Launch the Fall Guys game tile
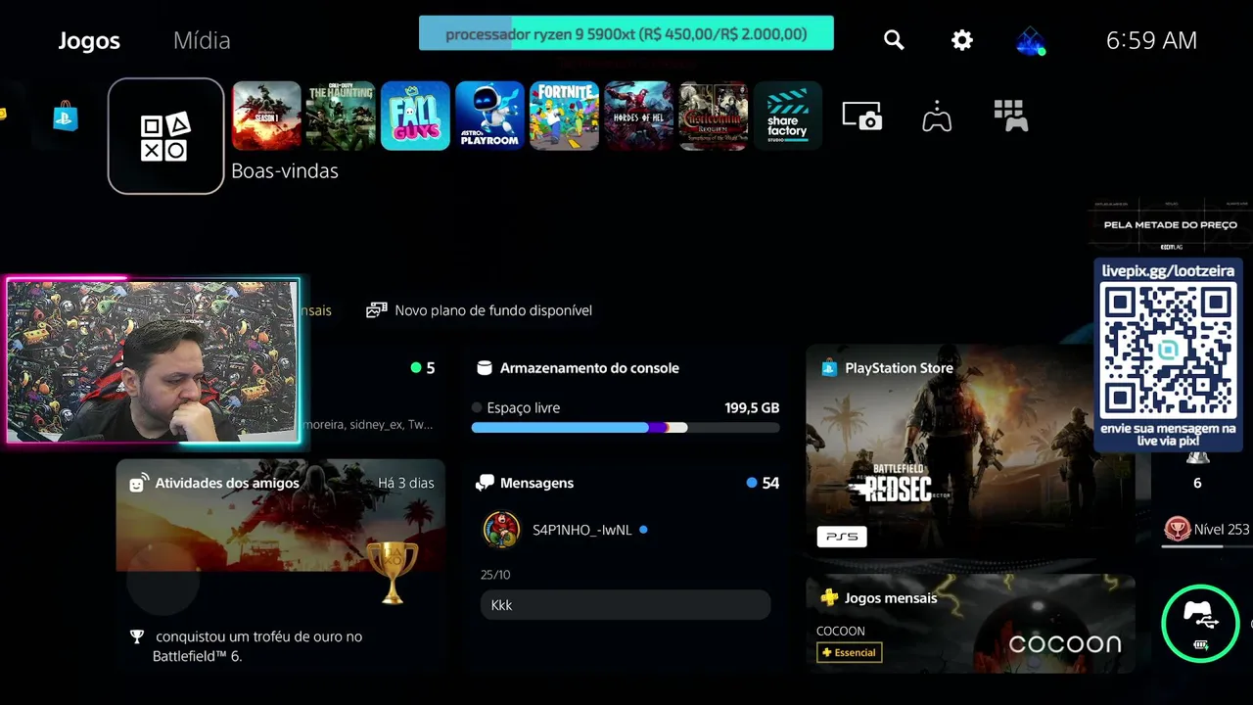Viewport: 1253px width, 705px height. 415,116
